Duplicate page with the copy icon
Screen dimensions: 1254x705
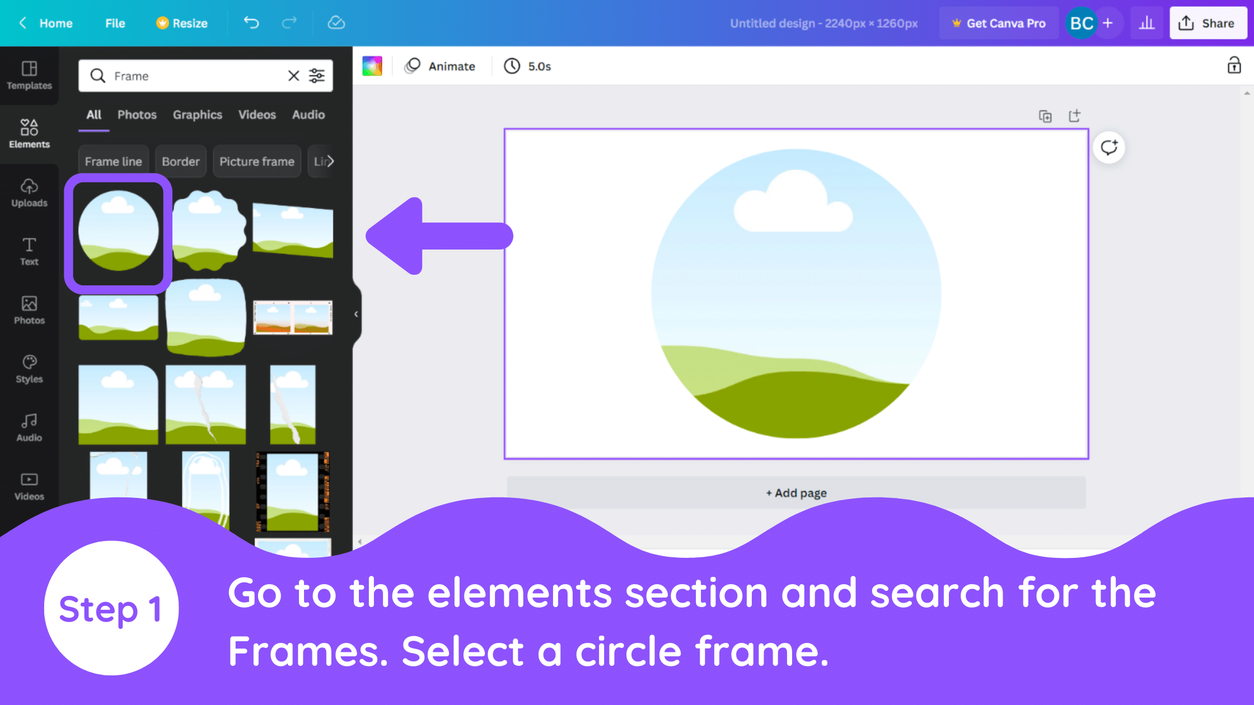click(x=1045, y=116)
